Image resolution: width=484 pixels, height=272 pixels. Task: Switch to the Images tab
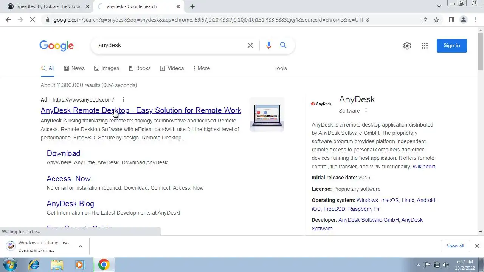coord(107,68)
